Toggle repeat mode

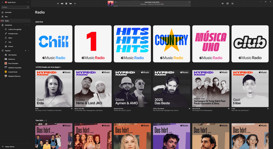tap(75, 3)
